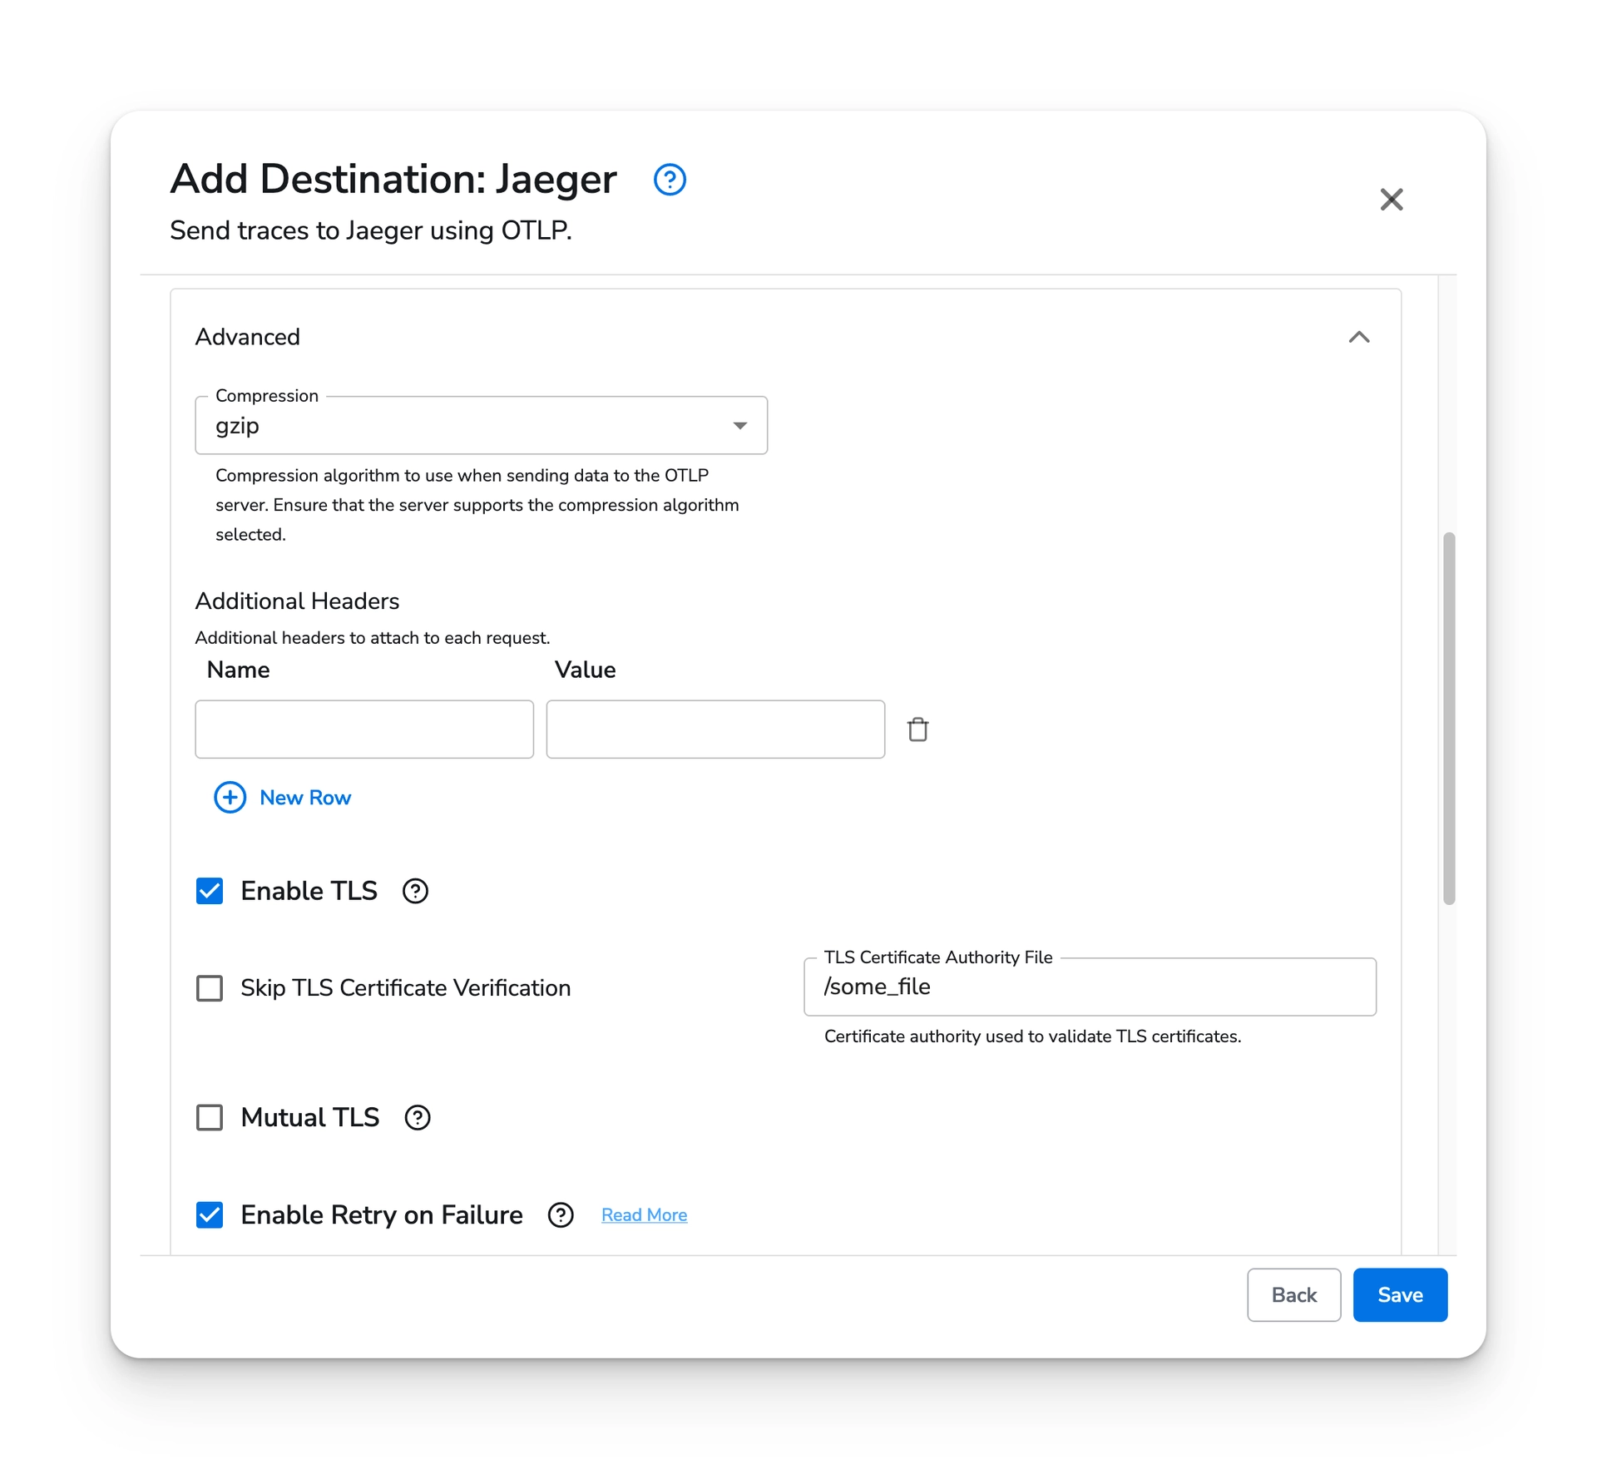Uncheck Enable Retry on Failure
Viewport: 1597px width, 1469px height.
(x=210, y=1214)
